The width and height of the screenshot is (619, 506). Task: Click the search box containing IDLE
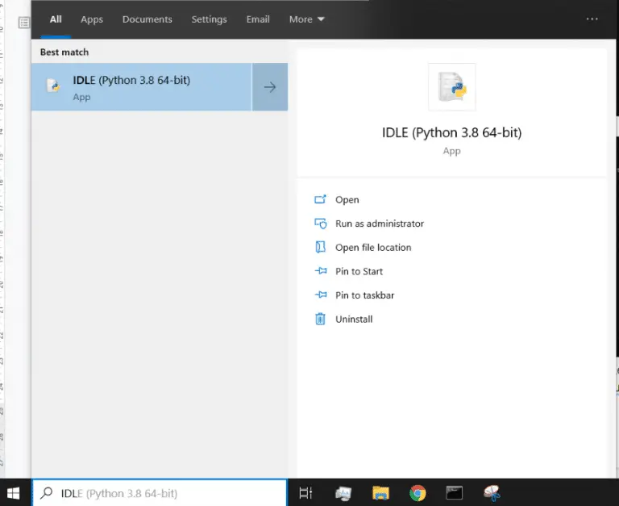point(161,492)
